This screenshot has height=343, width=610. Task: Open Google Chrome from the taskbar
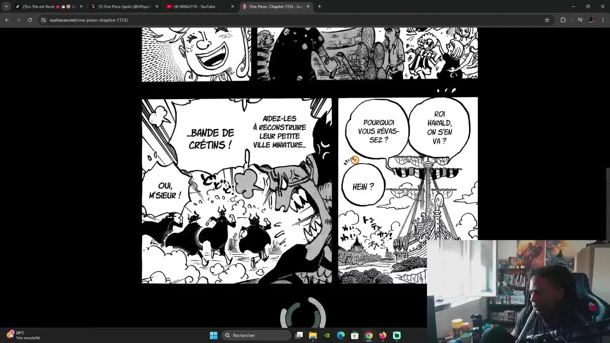369,335
